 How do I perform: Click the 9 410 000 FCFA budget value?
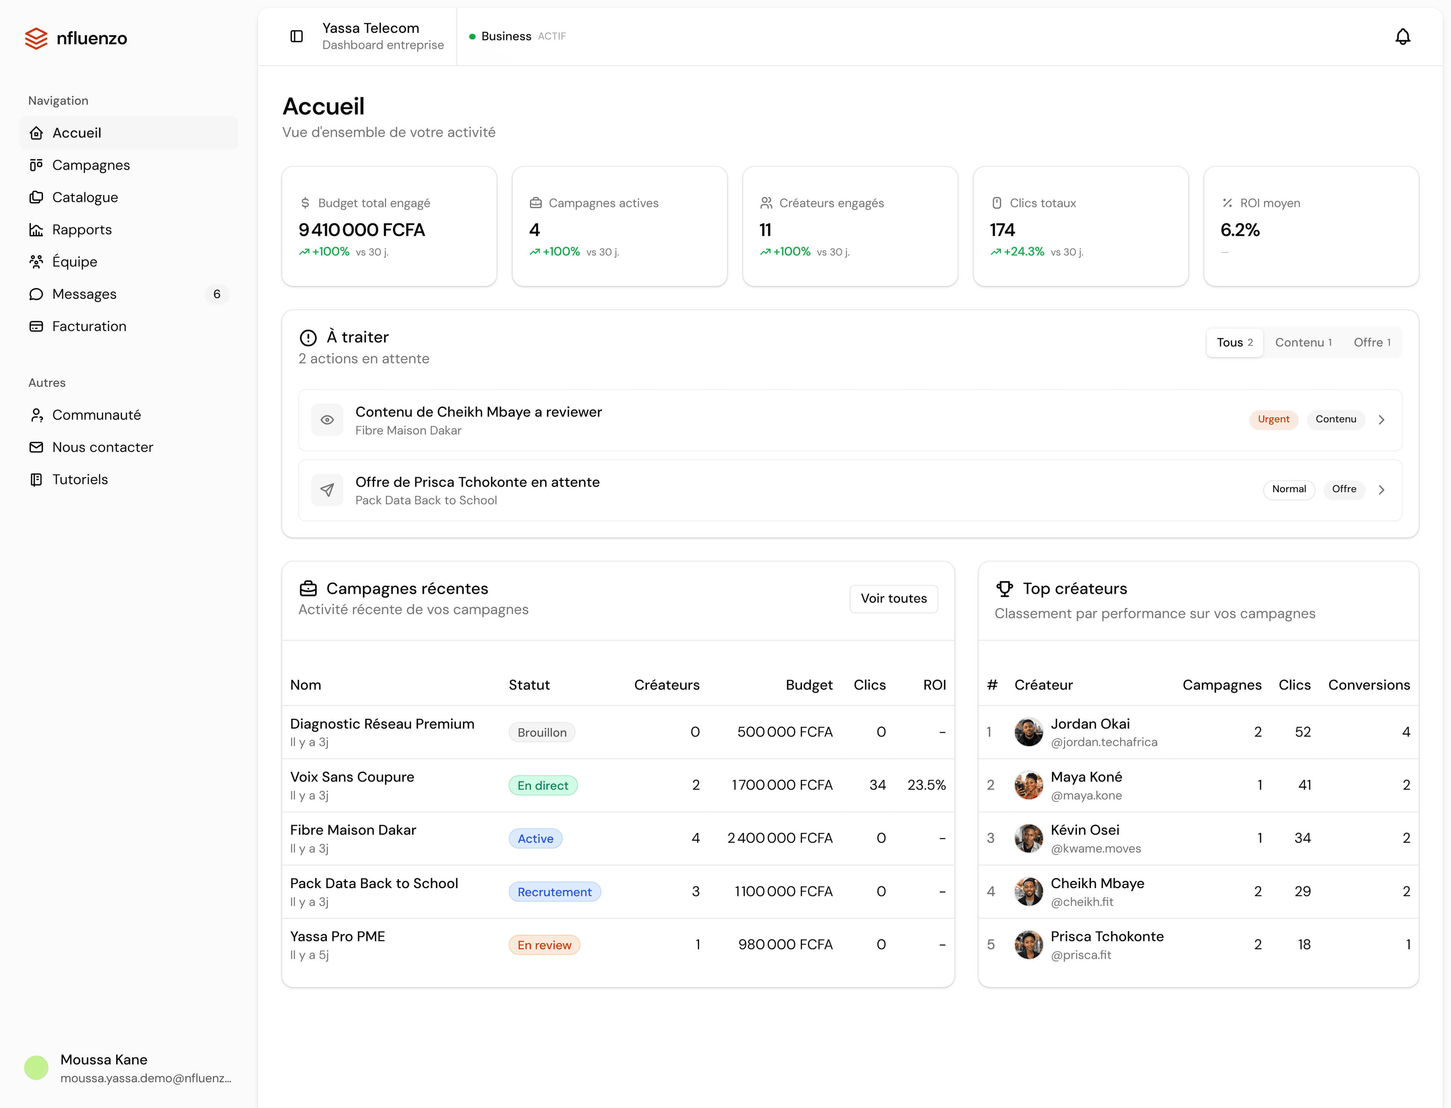point(362,230)
